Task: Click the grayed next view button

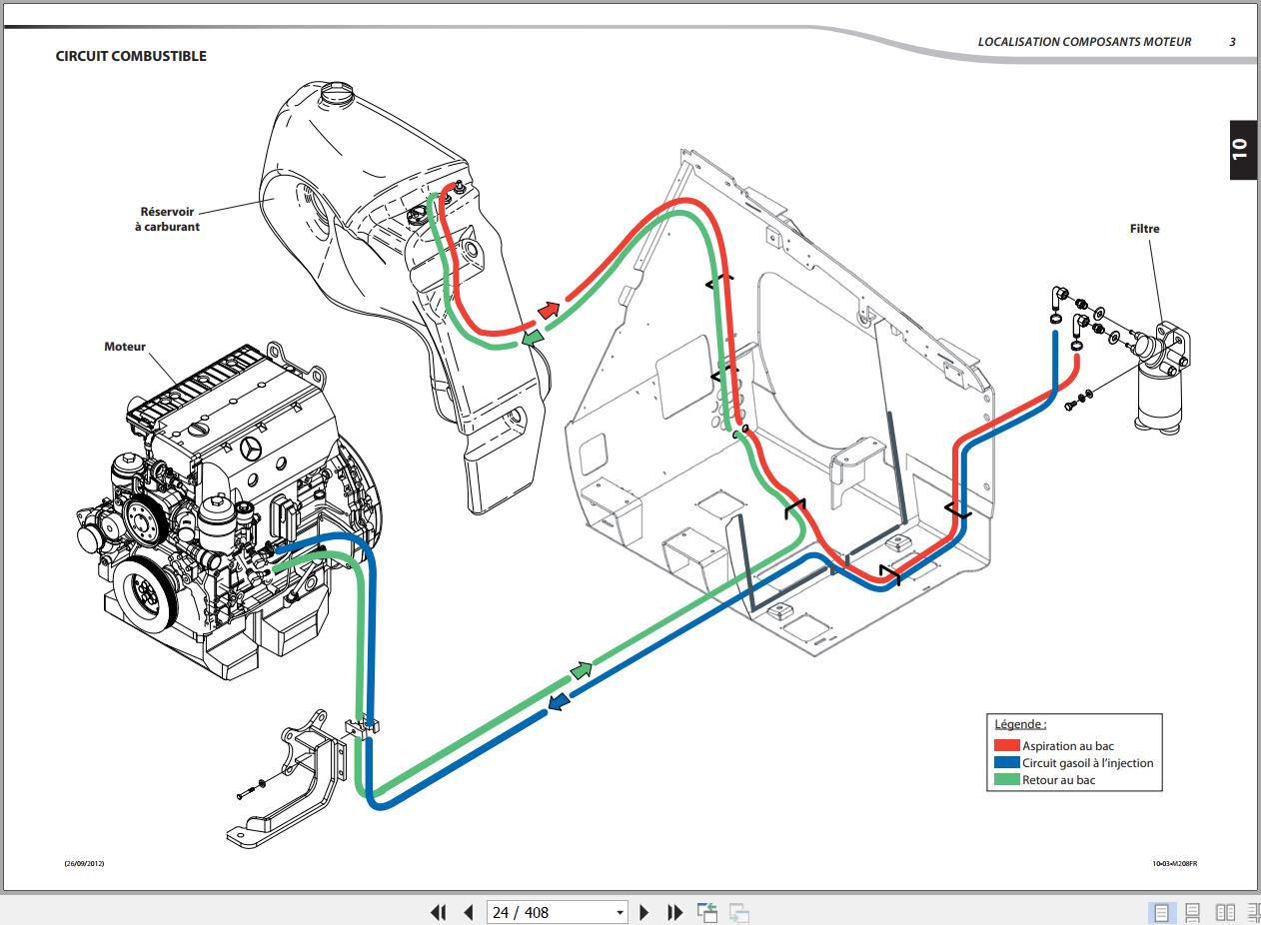Action: point(739,912)
